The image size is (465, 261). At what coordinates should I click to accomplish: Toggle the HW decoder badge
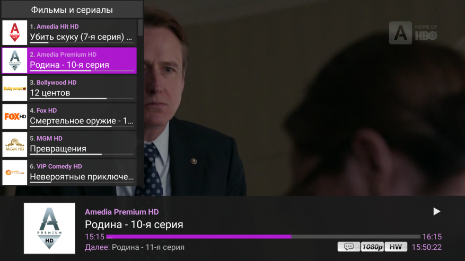[396, 247]
